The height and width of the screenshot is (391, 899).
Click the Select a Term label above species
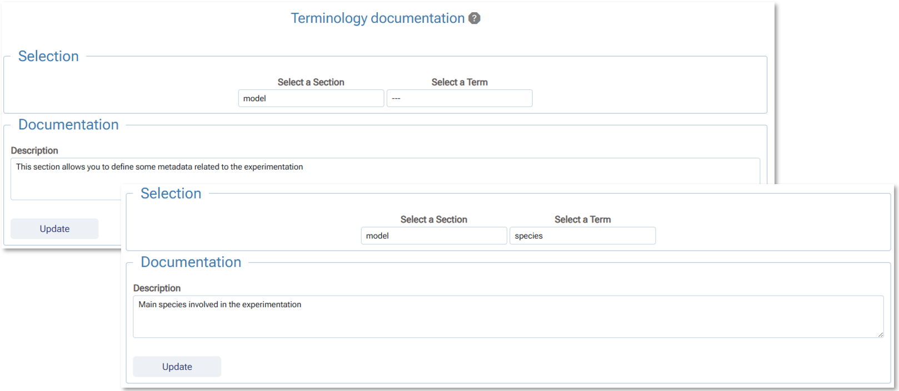pos(582,220)
